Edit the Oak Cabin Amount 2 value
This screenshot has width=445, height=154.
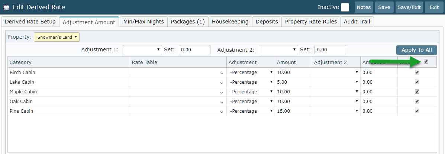click(x=379, y=102)
